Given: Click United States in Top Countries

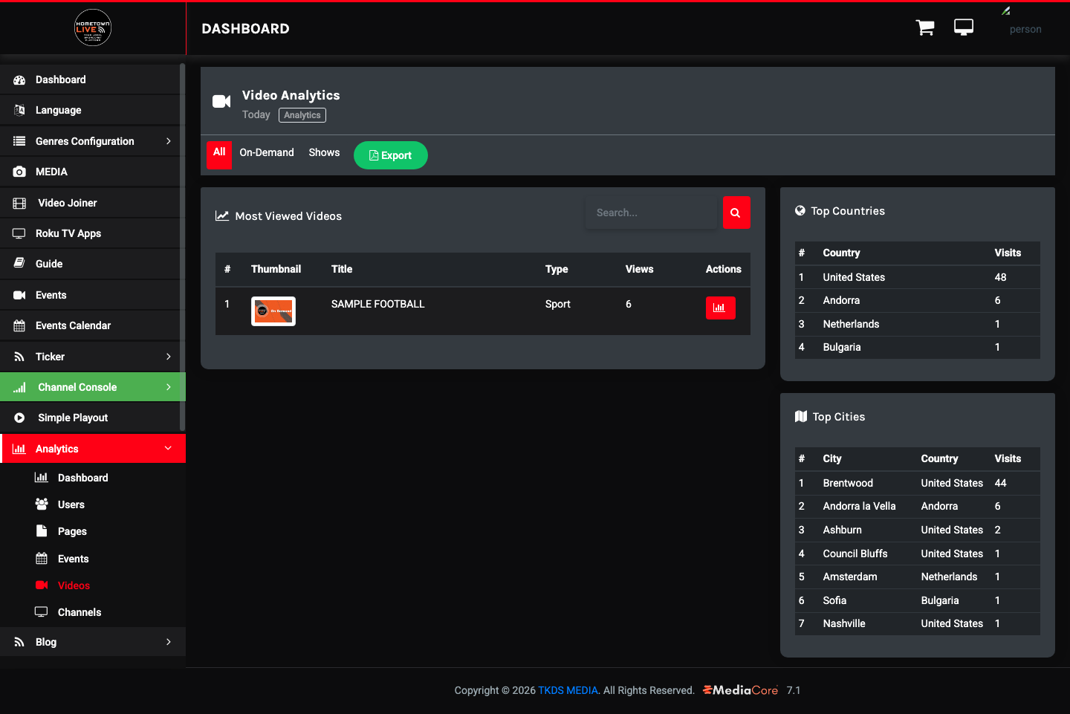Looking at the screenshot, I should coord(854,277).
